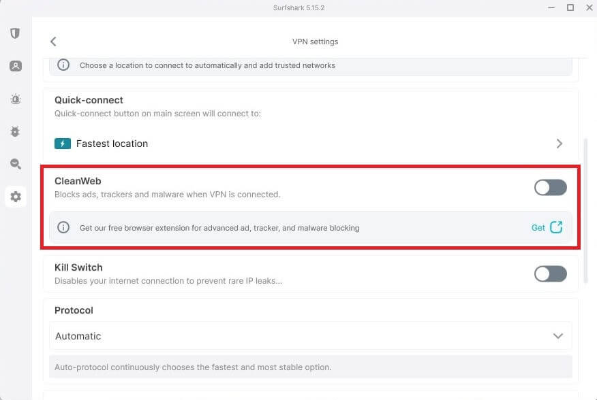This screenshot has height=400, width=597.
Task: Toggle CleanWeb ad blocking off
Action: click(550, 187)
